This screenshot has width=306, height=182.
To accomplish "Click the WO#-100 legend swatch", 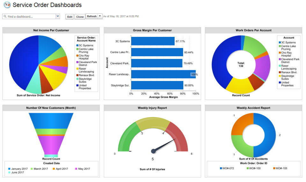I will point(248,168).
